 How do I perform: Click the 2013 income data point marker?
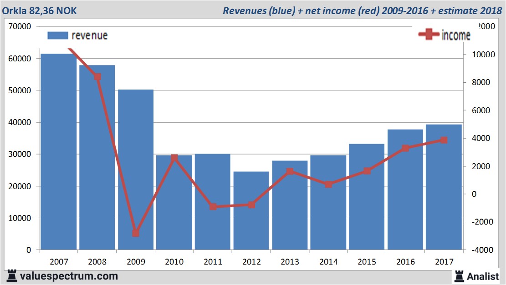290,171
